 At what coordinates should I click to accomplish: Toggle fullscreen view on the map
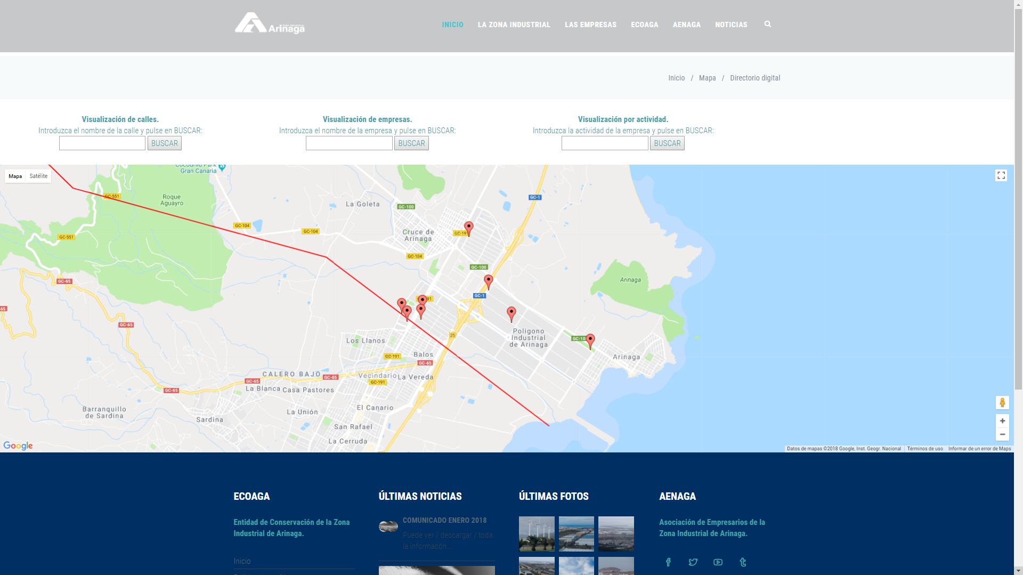1001,175
